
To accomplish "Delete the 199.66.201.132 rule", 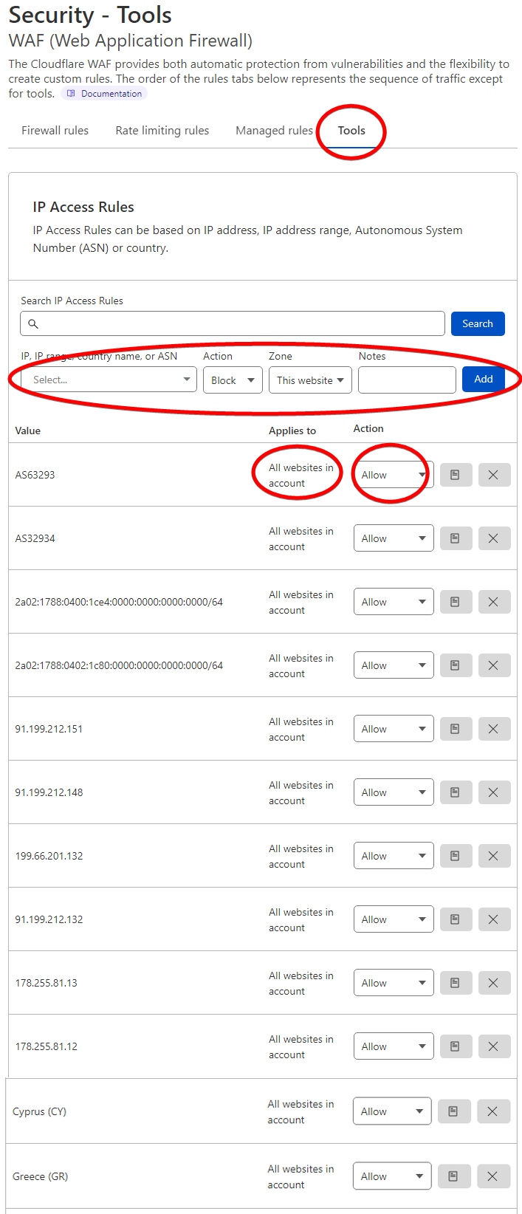I will [x=494, y=856].
